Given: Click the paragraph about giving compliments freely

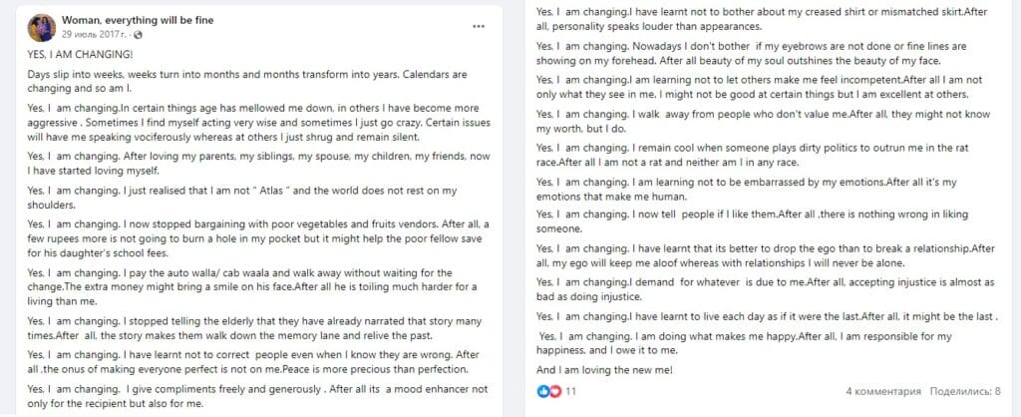Looking at the screenshot, I should pos(257,396).
